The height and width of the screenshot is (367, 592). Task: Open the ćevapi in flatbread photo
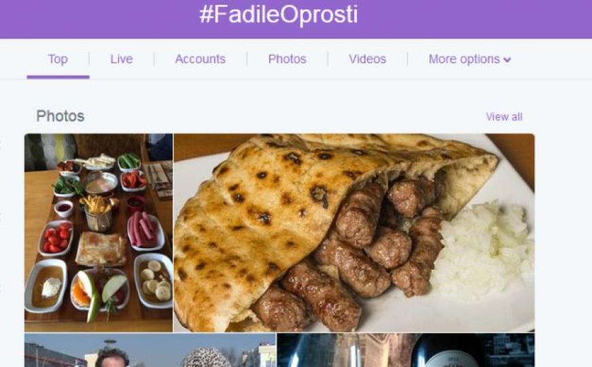pos(354,232)
